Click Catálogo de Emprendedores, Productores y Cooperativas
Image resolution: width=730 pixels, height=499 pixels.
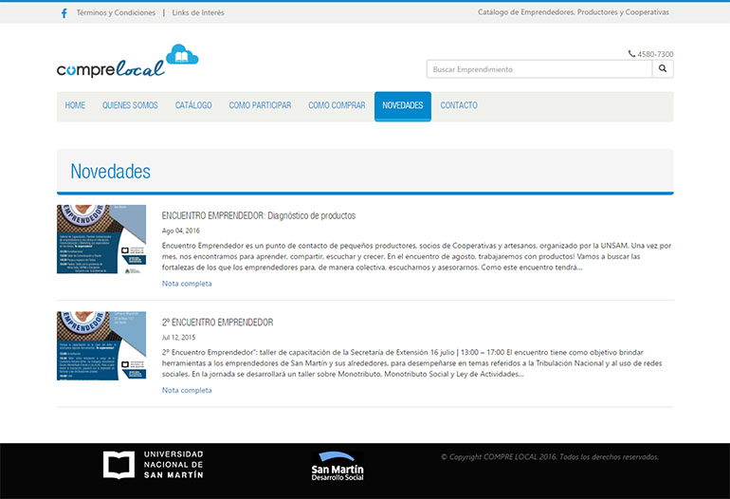pos(574,12)
